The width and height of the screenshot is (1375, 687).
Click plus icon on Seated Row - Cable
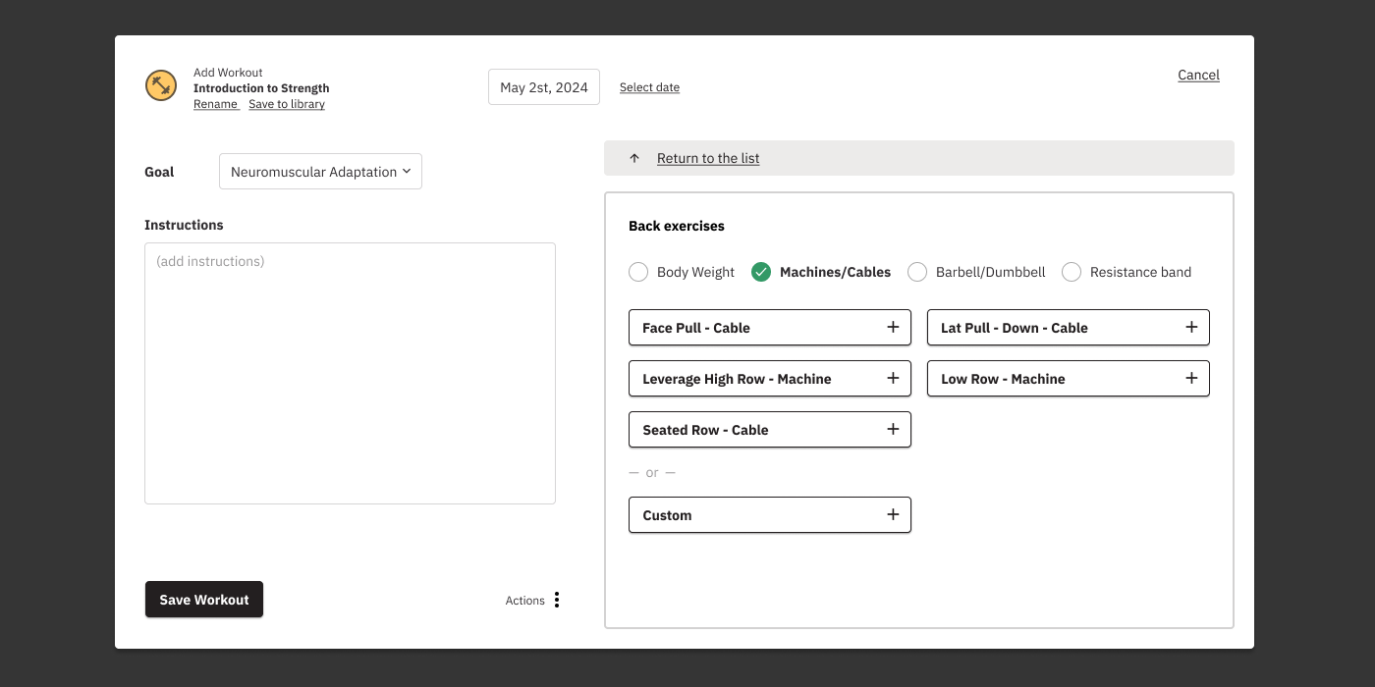click(893, 429)
